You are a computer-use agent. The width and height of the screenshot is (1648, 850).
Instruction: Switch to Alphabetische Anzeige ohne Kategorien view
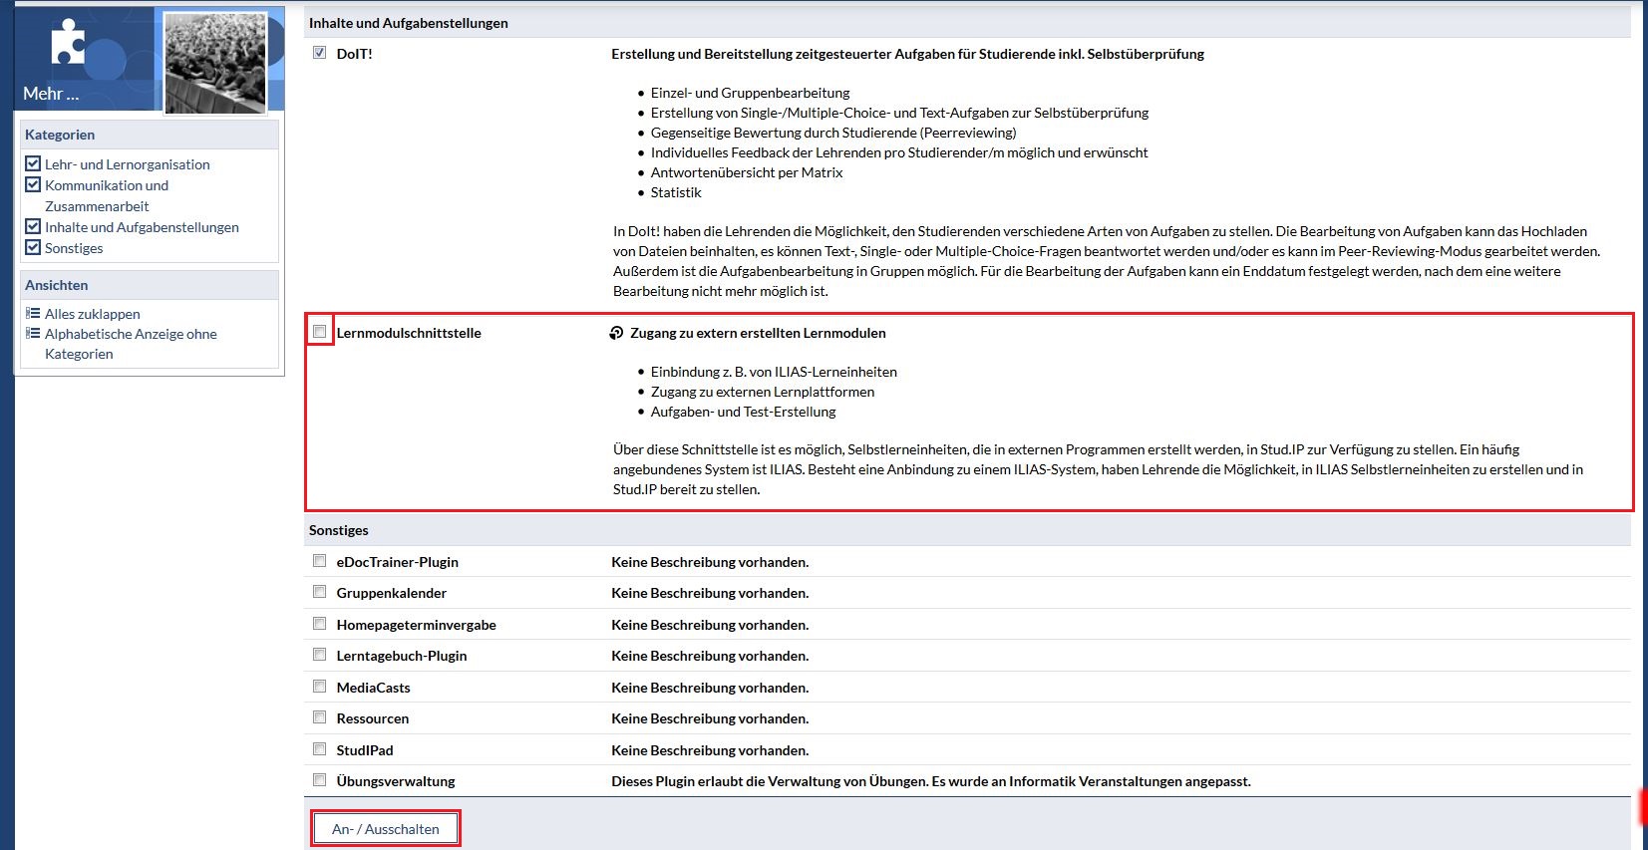coord(131,334)
